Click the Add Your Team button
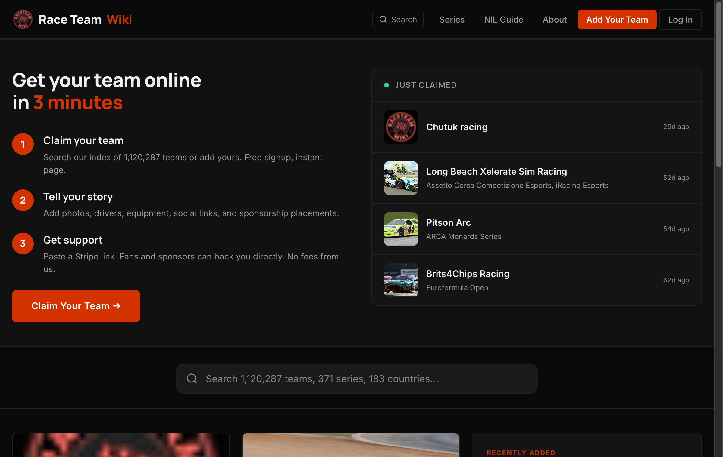The height and width of the screenshot is (457, 723). [x=617, y=20]
